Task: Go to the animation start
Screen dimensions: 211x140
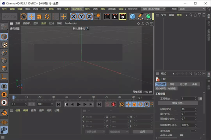Action: (x=58, y=104)
